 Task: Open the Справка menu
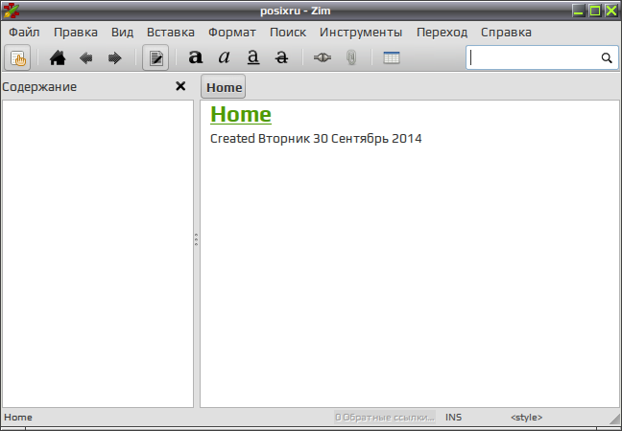coord(506,33)
